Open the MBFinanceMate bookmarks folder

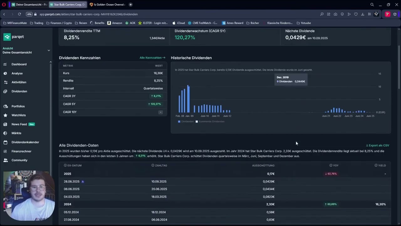pos(15,23)
